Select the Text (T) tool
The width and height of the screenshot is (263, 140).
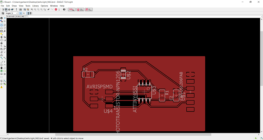pyautogui.click(x=5, y=62)
